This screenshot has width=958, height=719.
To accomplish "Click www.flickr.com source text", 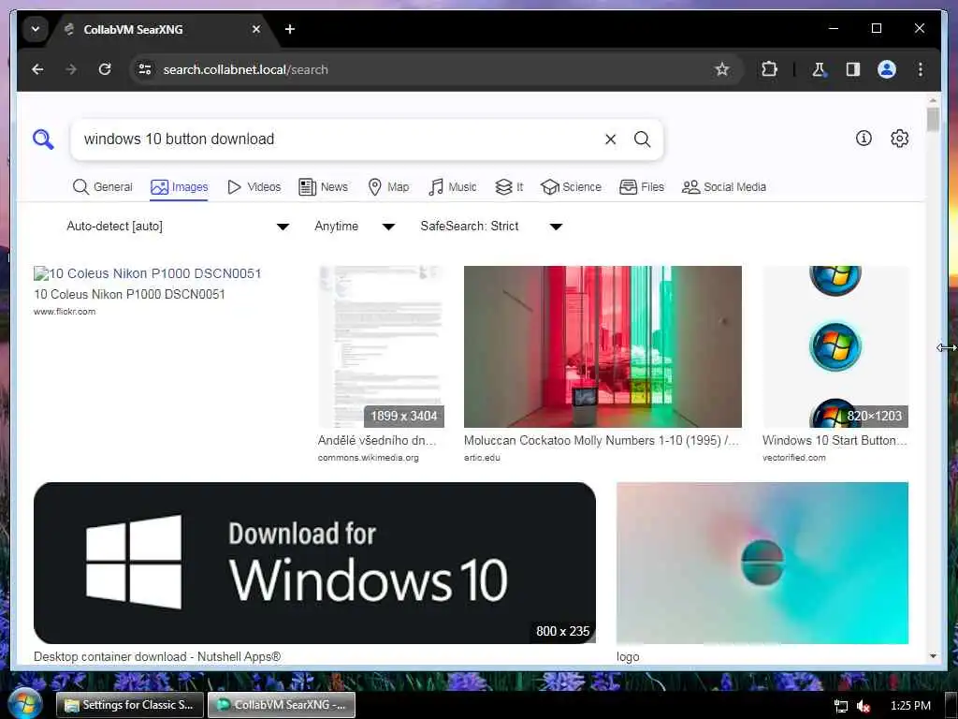I will tap(65, 311).
